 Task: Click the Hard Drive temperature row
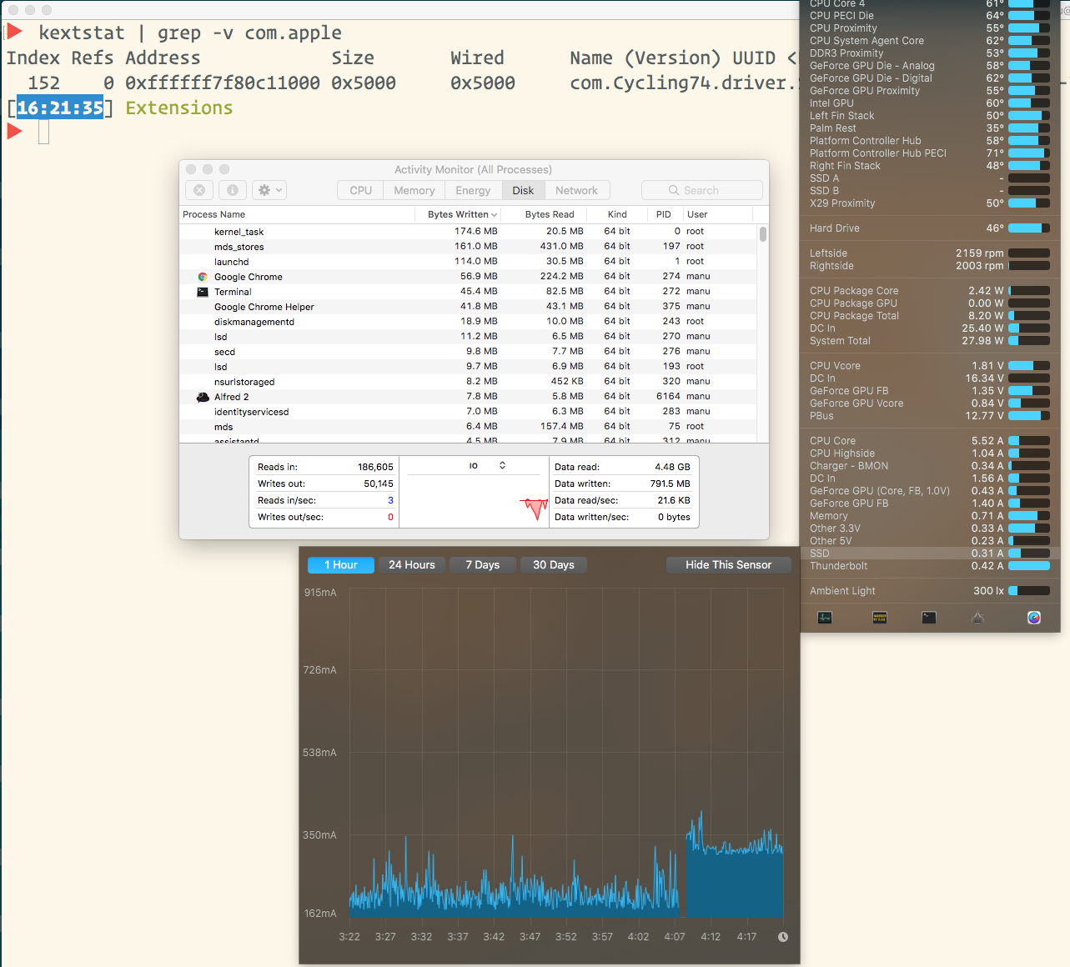tap(930, 228)
